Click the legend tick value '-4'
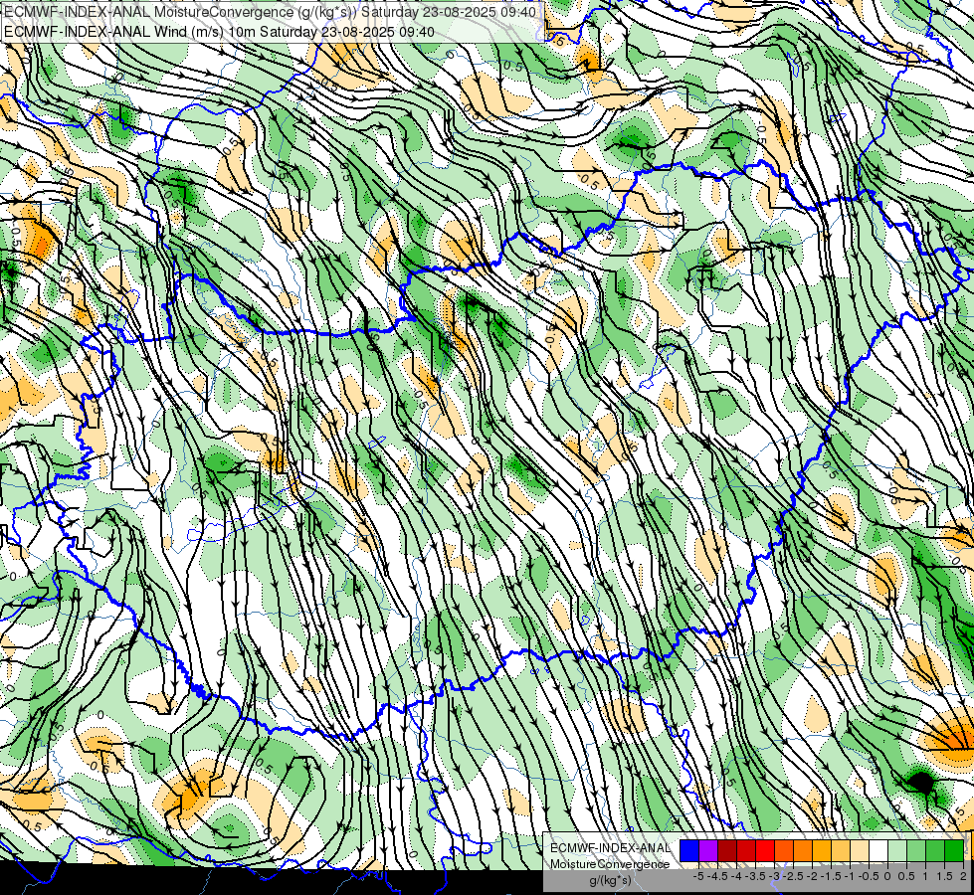This screenshot has width=974, height=895. click(736, 876)
